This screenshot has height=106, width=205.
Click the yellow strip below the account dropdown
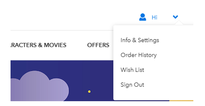(181, 101)
